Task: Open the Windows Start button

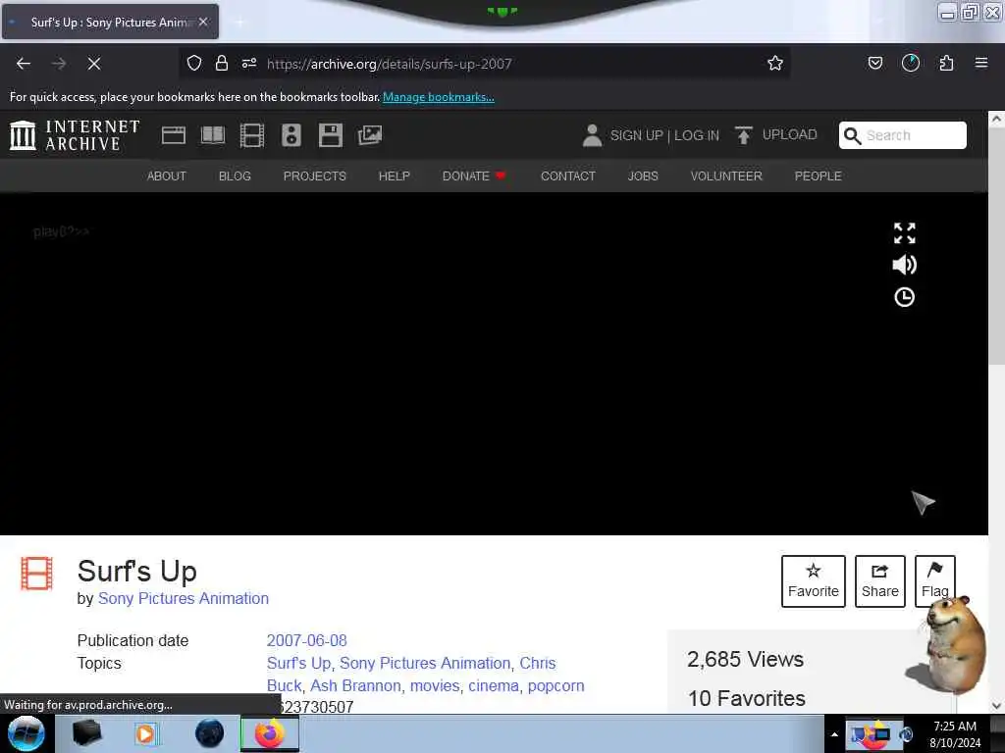Action: (x=26, y=733)
